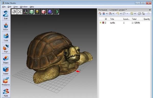Expand the dropdown next to the yellow history icon
The height and width of the screenshot is (98, 153).
pos(135,14)
